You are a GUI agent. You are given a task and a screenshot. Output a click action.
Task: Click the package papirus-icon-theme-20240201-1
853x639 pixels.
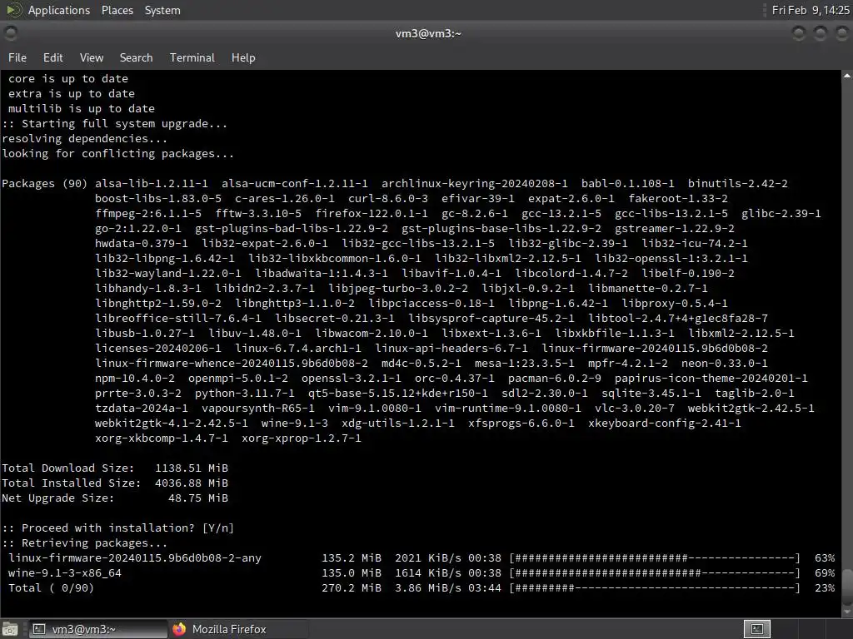pos(711,379)
